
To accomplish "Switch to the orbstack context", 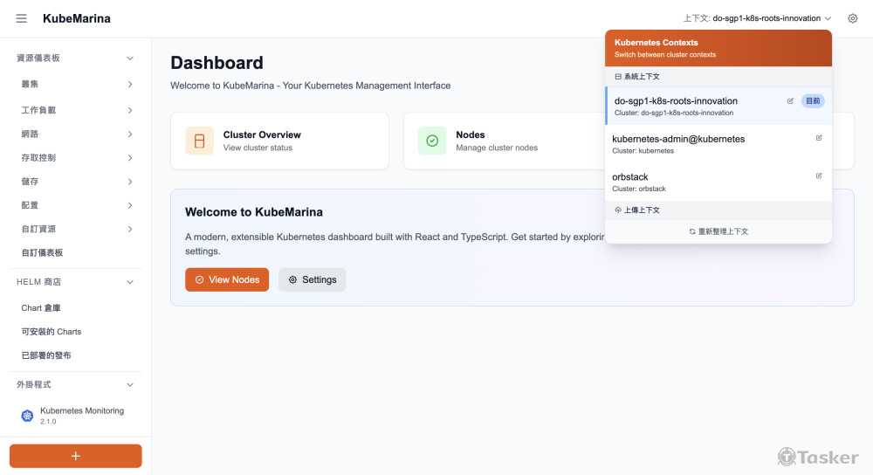I will point(718,182).
